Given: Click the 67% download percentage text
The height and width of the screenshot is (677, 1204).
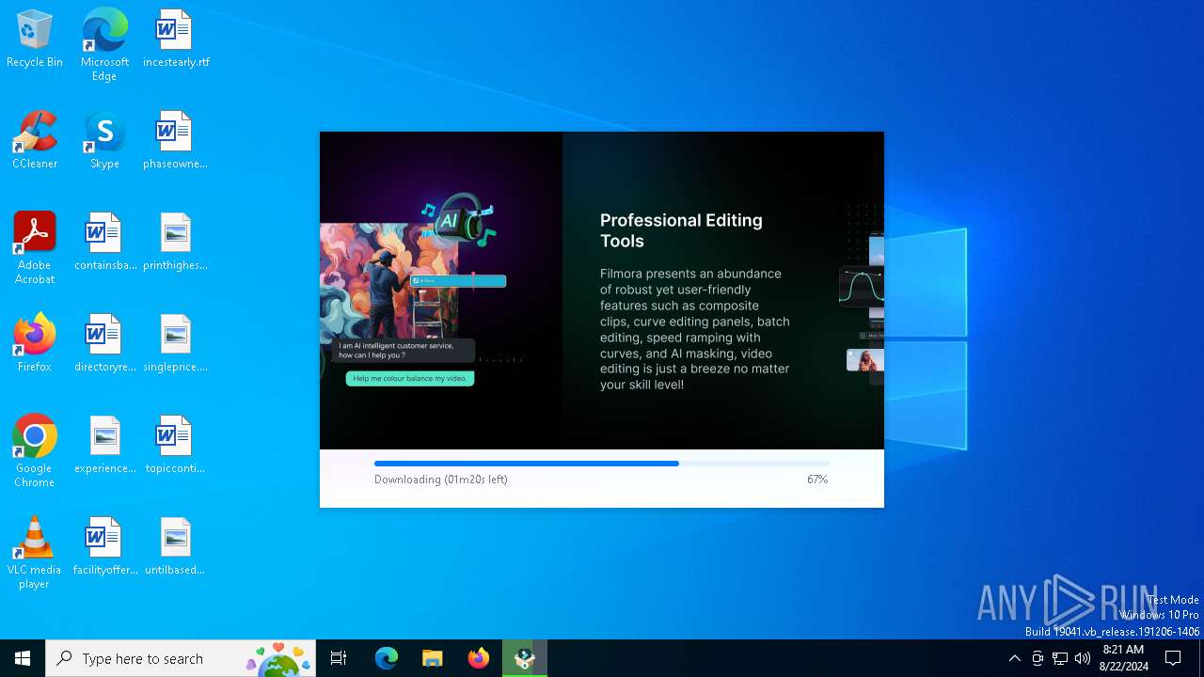Looking at the screenshot, I should 817,480.
